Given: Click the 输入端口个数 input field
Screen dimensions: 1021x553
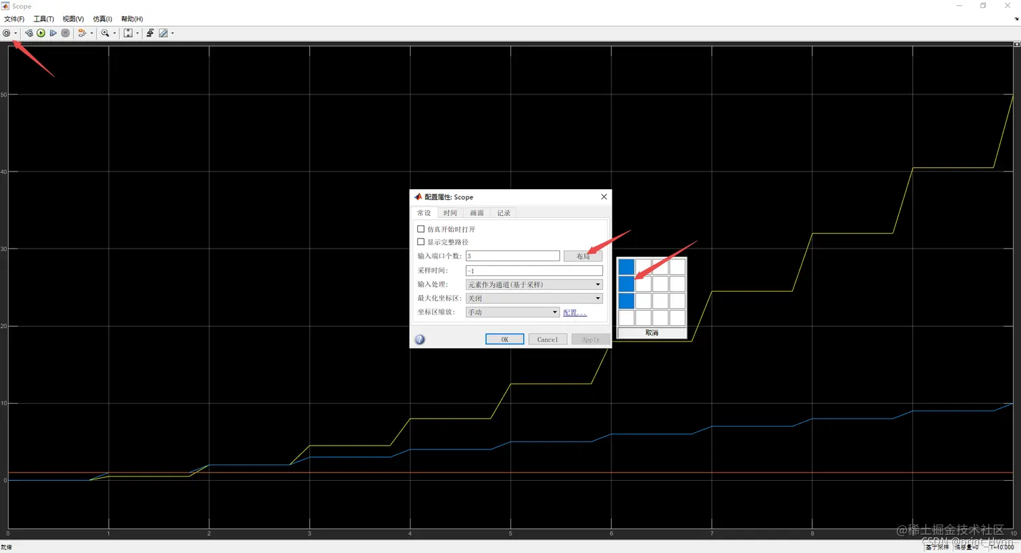Looking at the screenshot, I should pyautogui.click(x=513, y=256).
